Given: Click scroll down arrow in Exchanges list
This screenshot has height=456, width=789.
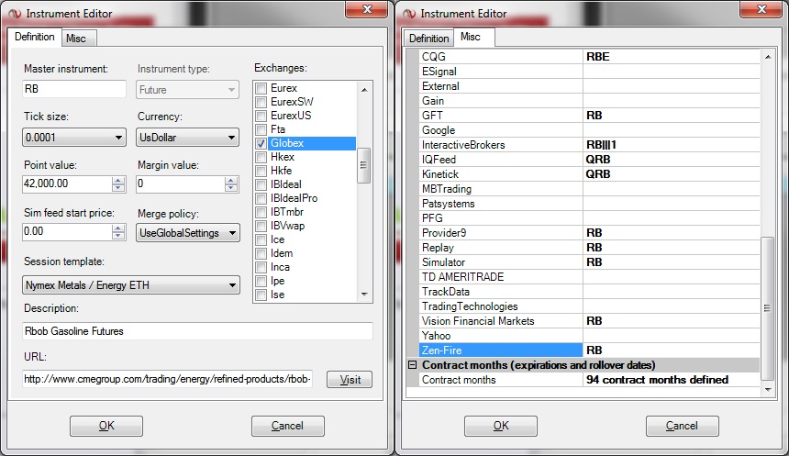Looking at the screenshot, I should click(364, 295).
